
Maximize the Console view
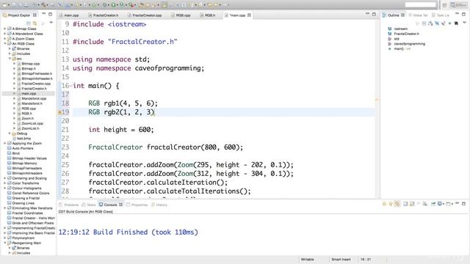click(x=463, y=204)
